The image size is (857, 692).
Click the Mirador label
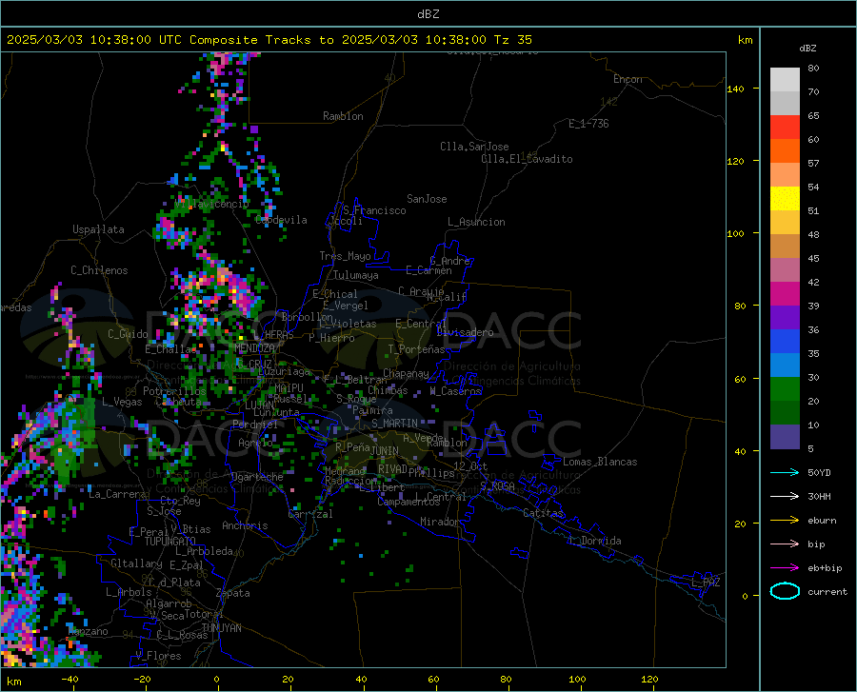pos(439,522)
